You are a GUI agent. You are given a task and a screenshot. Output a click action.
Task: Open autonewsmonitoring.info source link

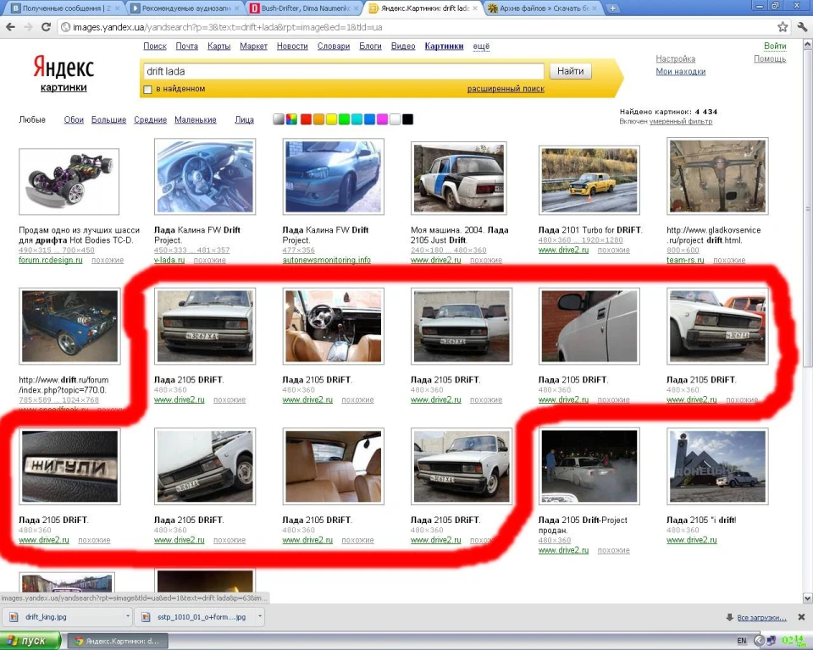[x=327, y=260]
